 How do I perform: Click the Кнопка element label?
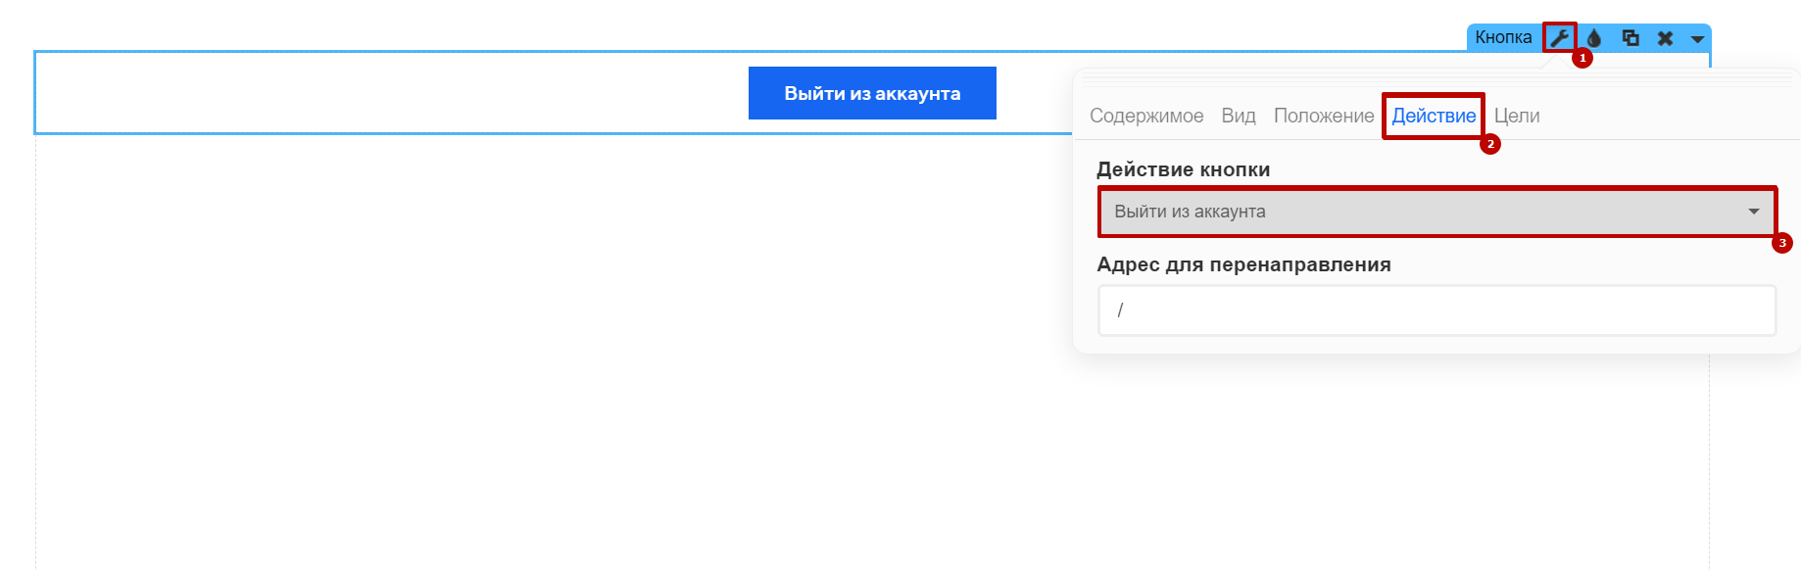click(1503, 37)
